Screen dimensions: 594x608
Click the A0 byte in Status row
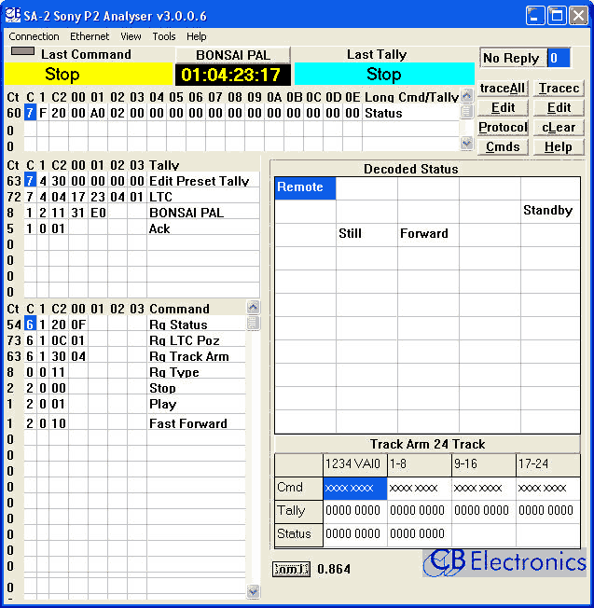[97, 113]
